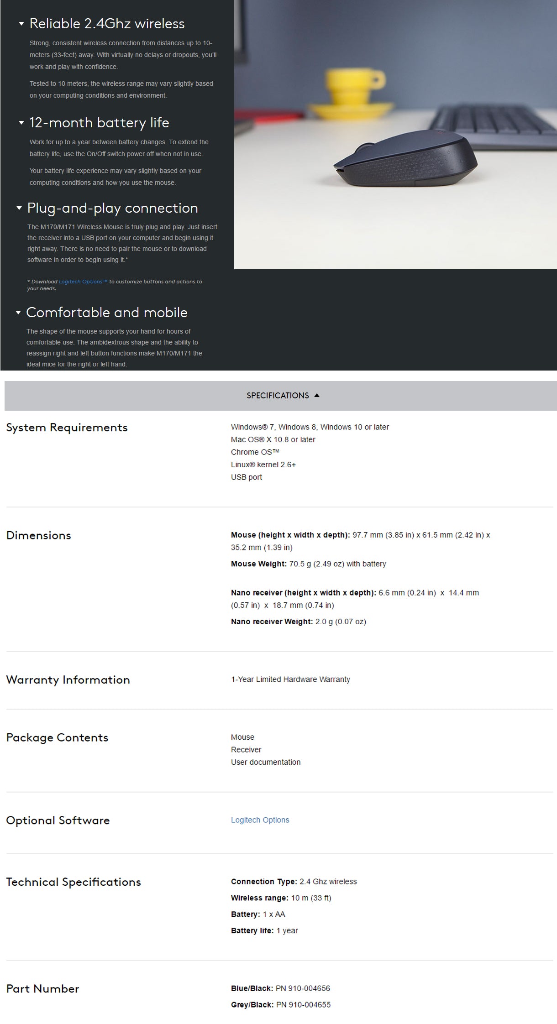Click the Plug-and-play connection heading text

[x=112, y=208]
